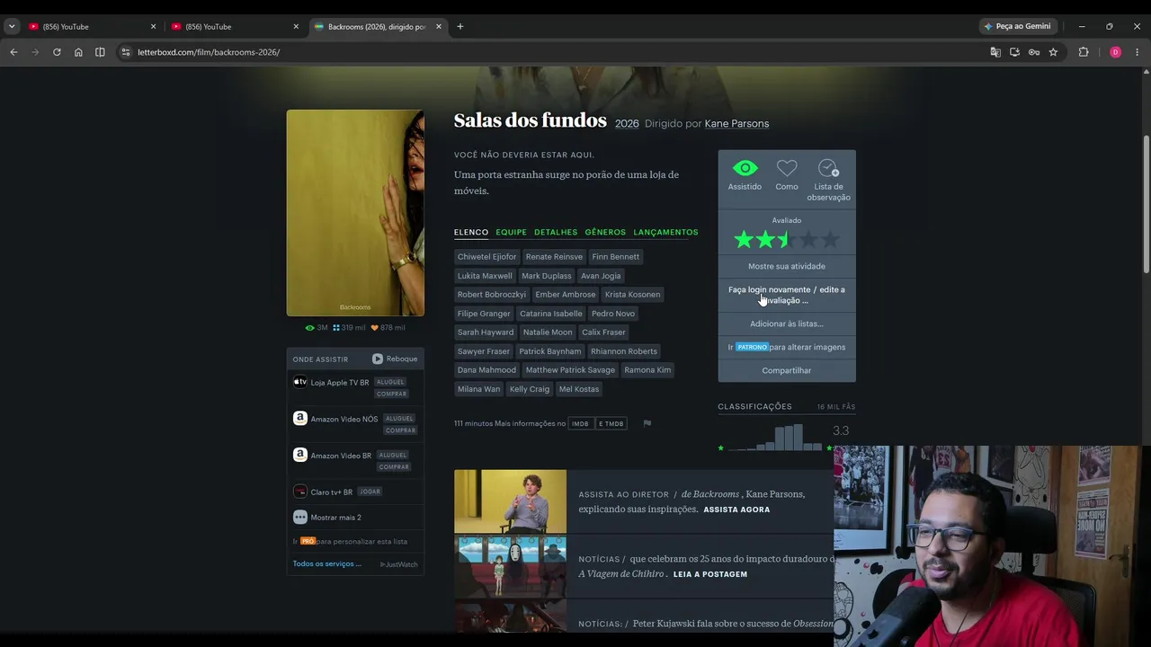This screenshot has height=647, width=1151.
Task: Bookmark this page with the star icon
Action: [x=1053, y=52]
